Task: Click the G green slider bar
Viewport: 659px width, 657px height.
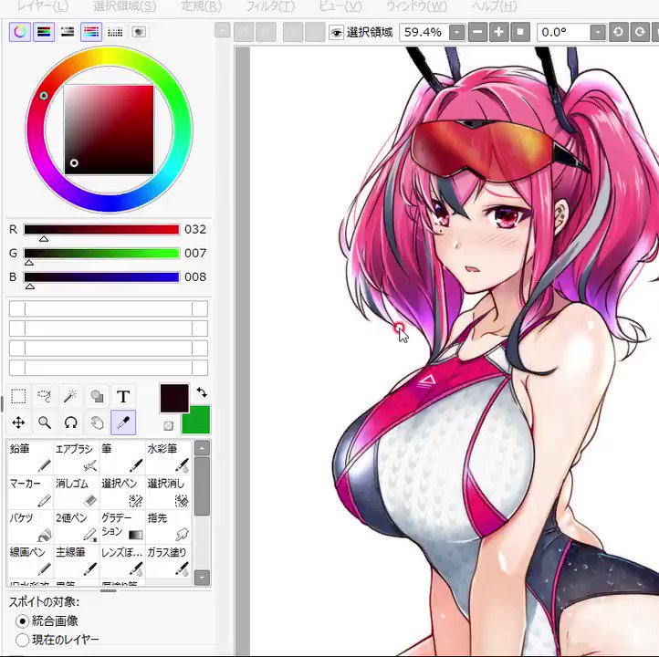Action: pos(101,253)
